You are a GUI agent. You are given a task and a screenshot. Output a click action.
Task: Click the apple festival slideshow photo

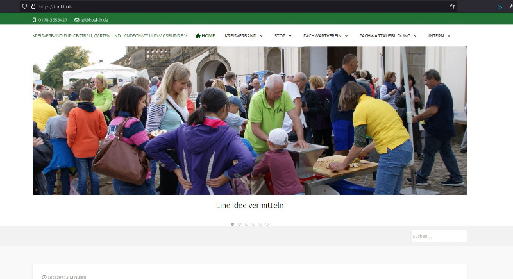point(250,121)
